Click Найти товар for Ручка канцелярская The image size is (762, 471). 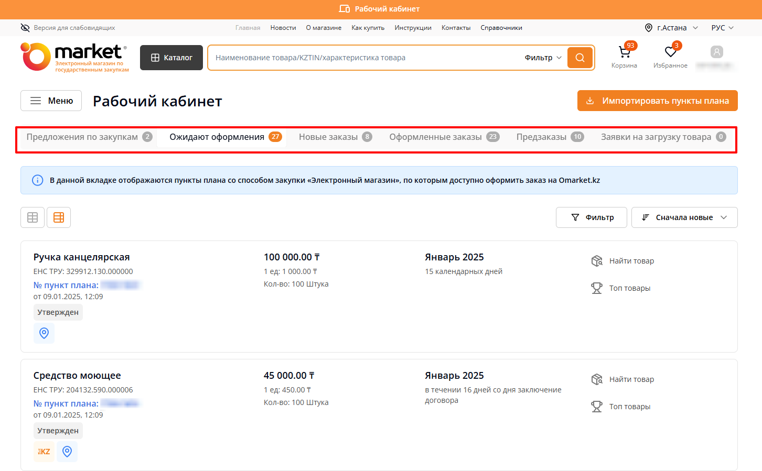click(631, 261)
